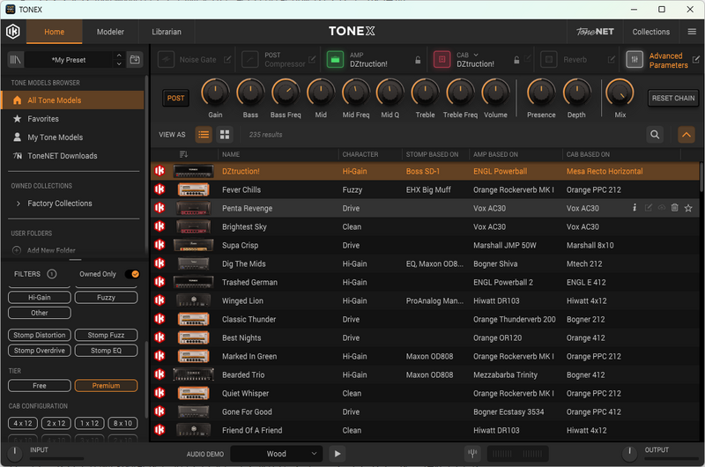The width and height of the screenshot is (705, 467).
Task: Toggle the Owned Only switch
Action: (x=132, y=274)
